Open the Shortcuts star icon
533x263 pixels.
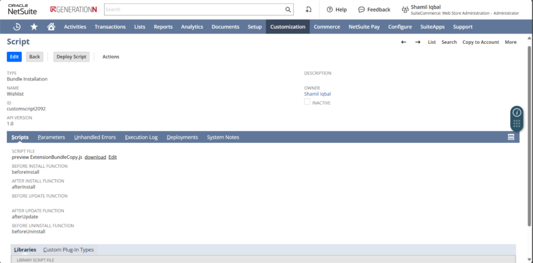pyautogui.click(x=34, y=27)
